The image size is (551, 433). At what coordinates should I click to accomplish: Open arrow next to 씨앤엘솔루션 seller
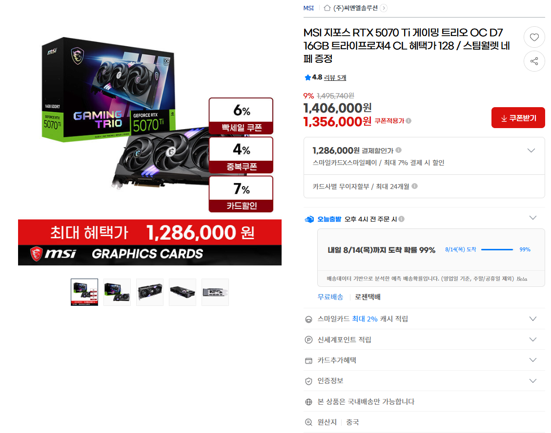(384, 8)
